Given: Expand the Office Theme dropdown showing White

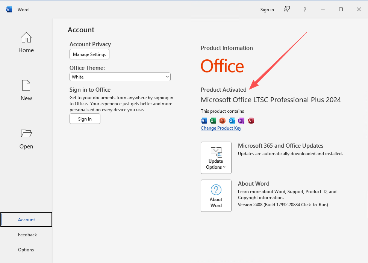Looking at the screenshot, I should point(120,77).
